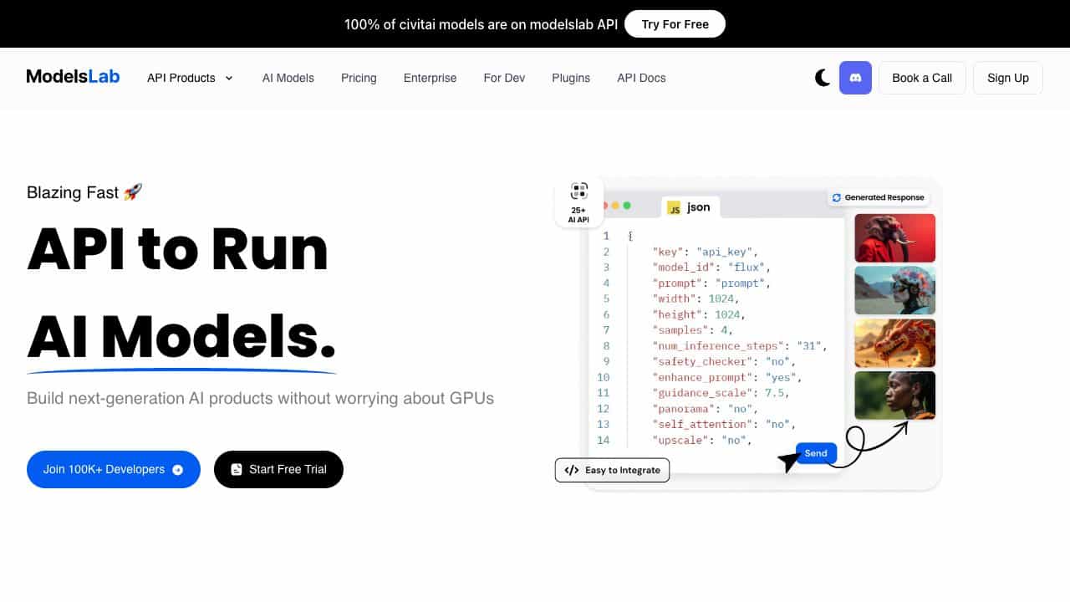The width and height of the screenshot is (1070, 602).
Task: Expand the API Products dropdown chevron
Action: (x=229, y=78)
